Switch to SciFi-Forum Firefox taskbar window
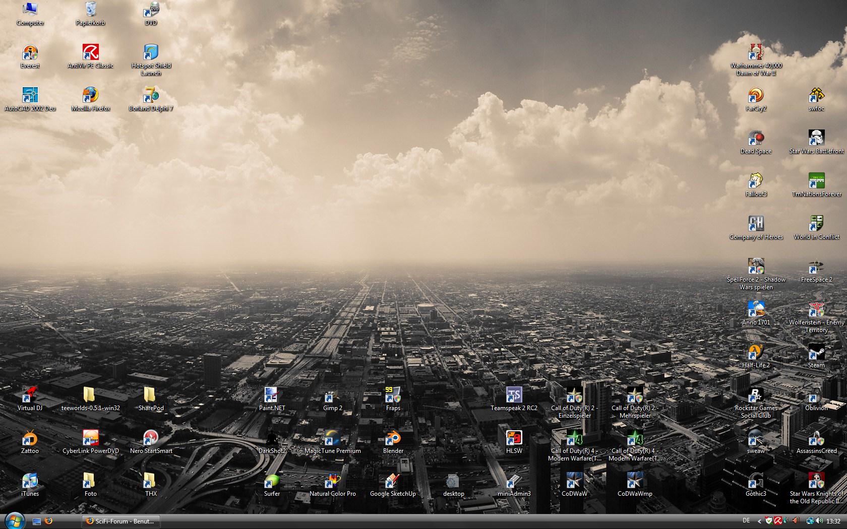The width and height of the screenshot is (847, 529). click(x=120, y=521)
